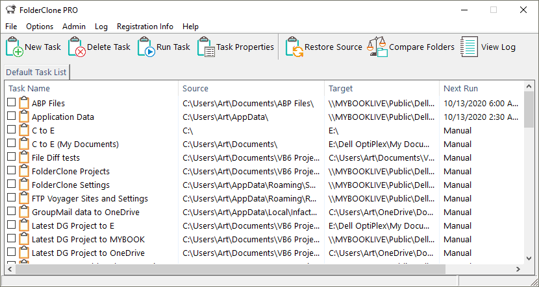
Task: Open the Admin menu
Action: coord(74,27)
